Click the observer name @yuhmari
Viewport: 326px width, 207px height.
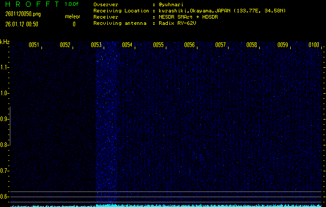point(171,5)
